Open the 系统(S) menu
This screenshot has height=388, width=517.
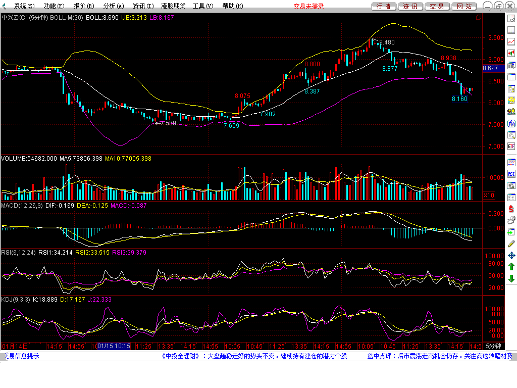24,6
